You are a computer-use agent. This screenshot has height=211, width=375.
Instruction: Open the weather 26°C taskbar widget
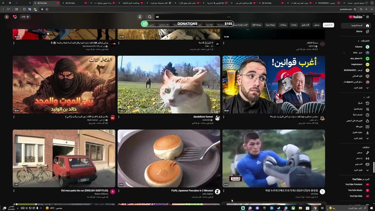54,208
